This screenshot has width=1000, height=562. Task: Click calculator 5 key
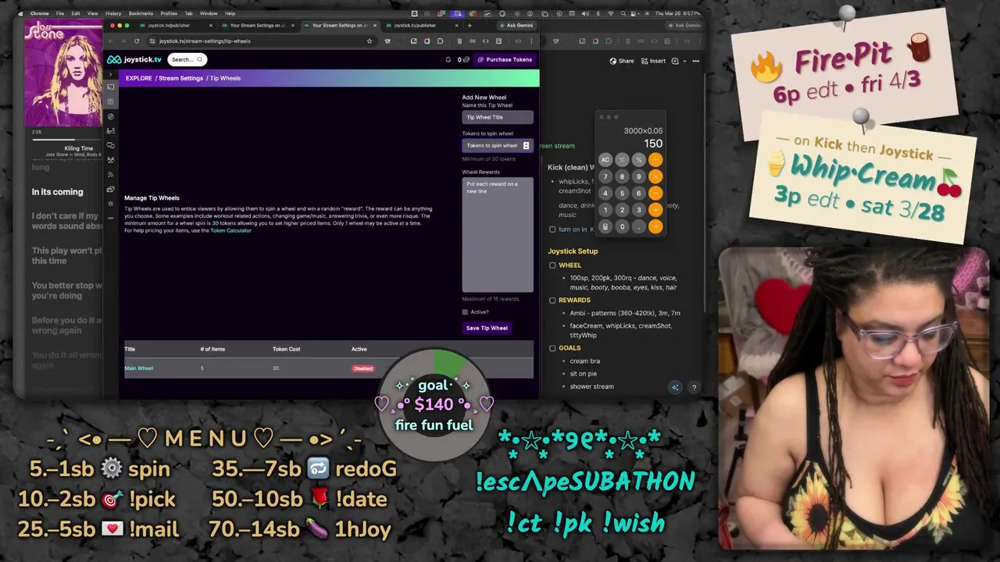point(622,193)
